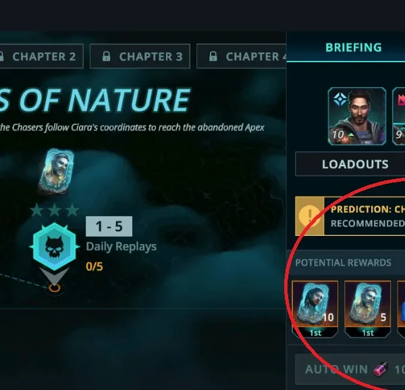This screenshot has height=390, width=405.
Task: Select the locked Chapter 4 tab
Action: coord(242,56)
